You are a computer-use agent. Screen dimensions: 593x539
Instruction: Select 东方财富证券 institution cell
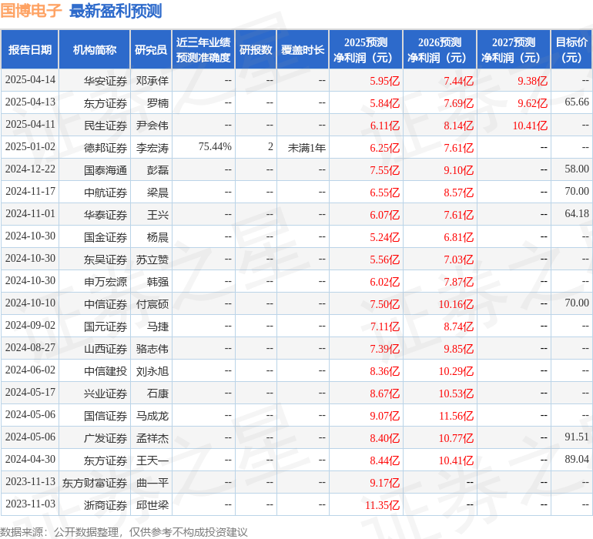tap(95, 484)
